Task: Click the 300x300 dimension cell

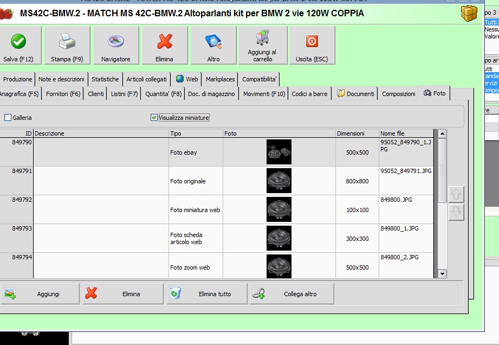Action: pos(358,239)
